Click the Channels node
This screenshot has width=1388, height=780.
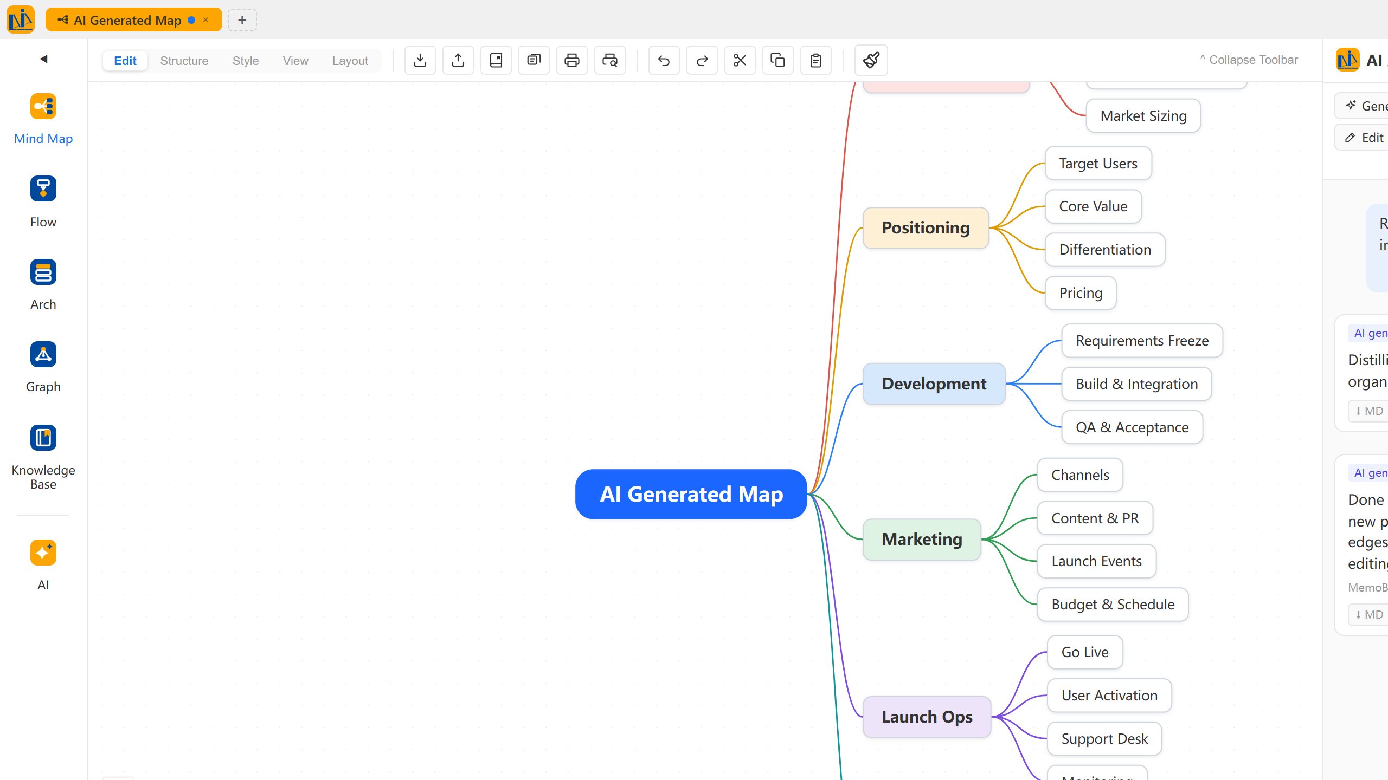pos(1080,475)
